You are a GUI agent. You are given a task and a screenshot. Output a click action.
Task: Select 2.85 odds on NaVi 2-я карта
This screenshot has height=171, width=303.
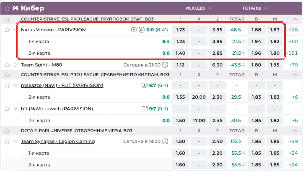217,53
